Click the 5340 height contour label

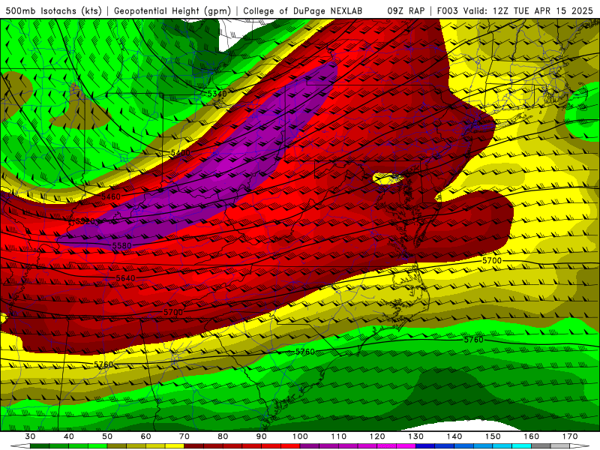click(x=217, y=94)
